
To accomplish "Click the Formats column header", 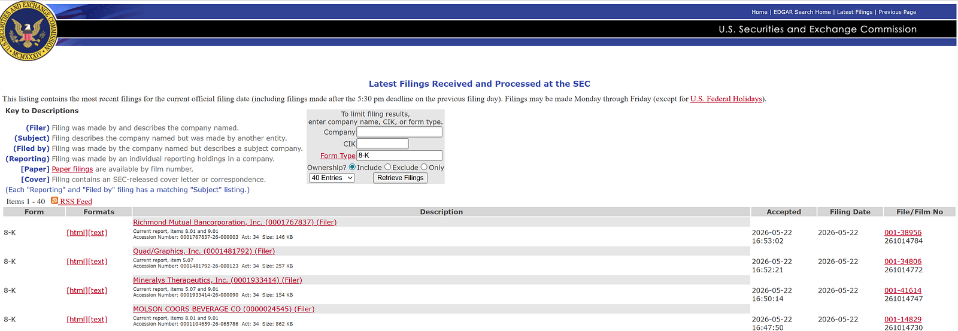I will point(99,212).
